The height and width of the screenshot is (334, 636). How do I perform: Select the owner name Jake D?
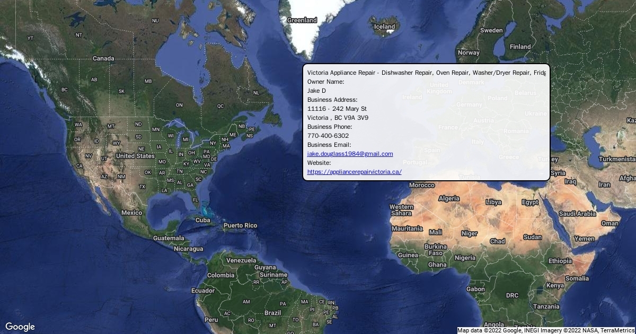coord(316,91)
